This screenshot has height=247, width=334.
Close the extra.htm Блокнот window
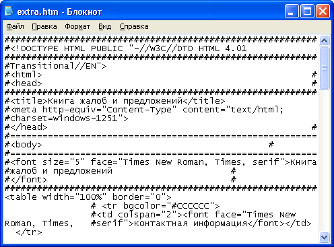[x=323, y=11]
